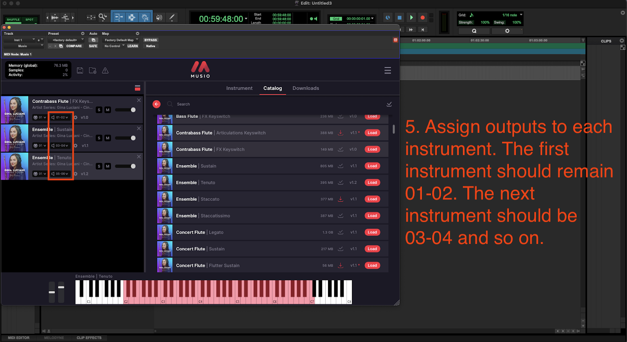Viewport: 627px width, 342px height.
Task: Open the Inst 1 track selector dropdown
Action: [20, 40]
